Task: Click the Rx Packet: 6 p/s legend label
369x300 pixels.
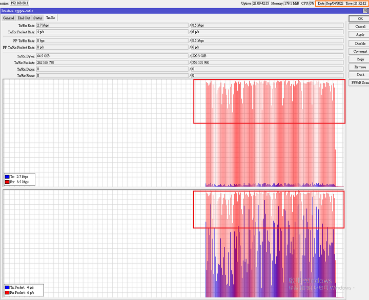Action: click(22, 293)
